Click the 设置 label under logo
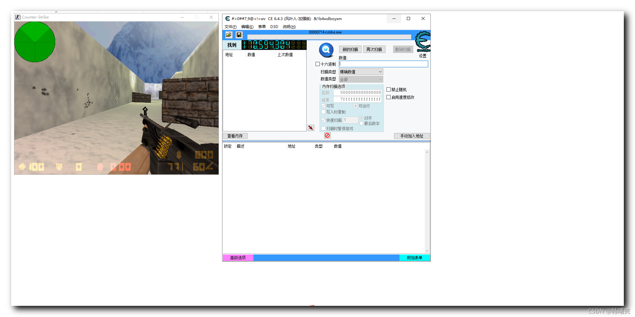The image size is (635, 317). [423, 56]
